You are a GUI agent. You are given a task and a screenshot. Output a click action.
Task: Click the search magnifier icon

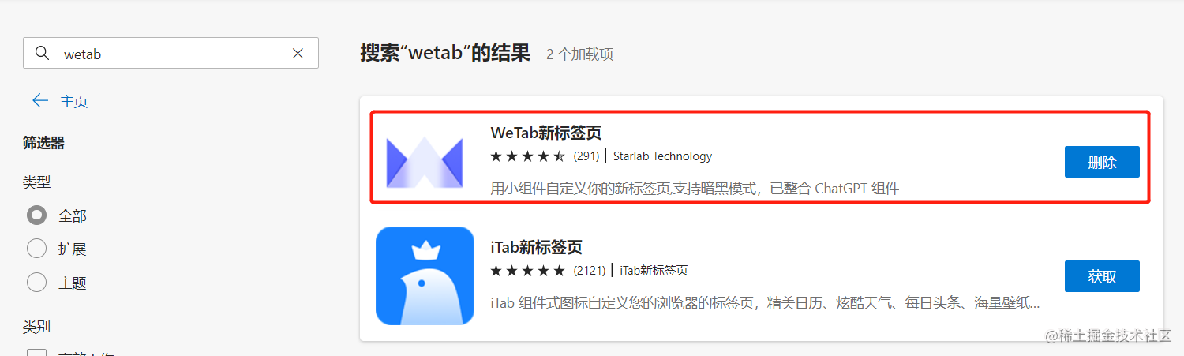(43, 54)
